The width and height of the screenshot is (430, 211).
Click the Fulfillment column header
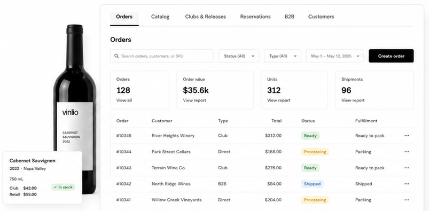(x=366, y=121)
